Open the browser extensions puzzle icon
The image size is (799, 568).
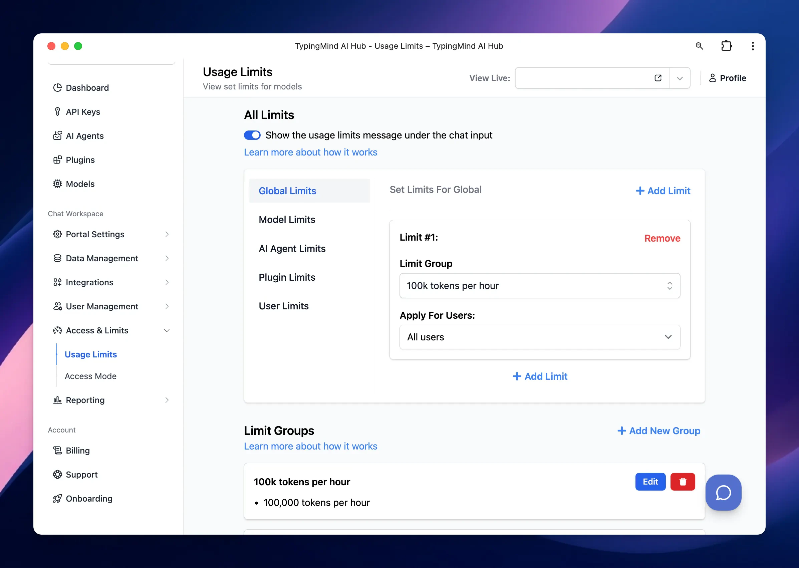pos(726,46)
